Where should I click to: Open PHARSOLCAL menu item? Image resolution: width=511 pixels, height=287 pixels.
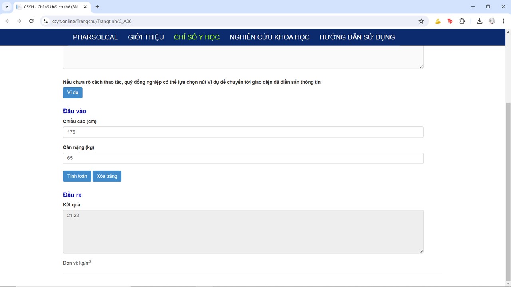[95, 37]
